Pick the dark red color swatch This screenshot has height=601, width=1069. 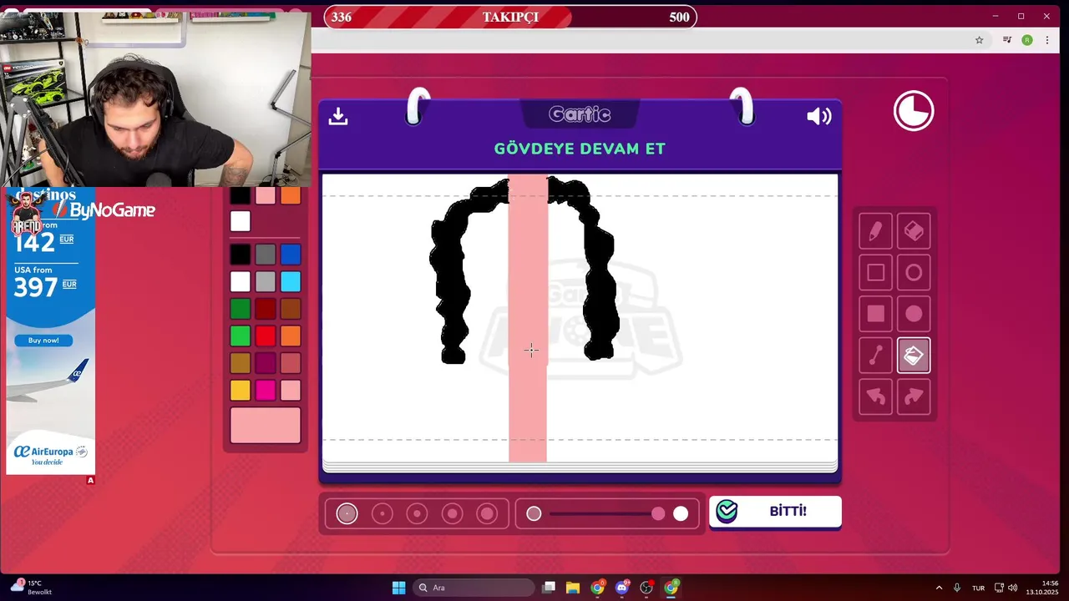click(x=265, y=309)
